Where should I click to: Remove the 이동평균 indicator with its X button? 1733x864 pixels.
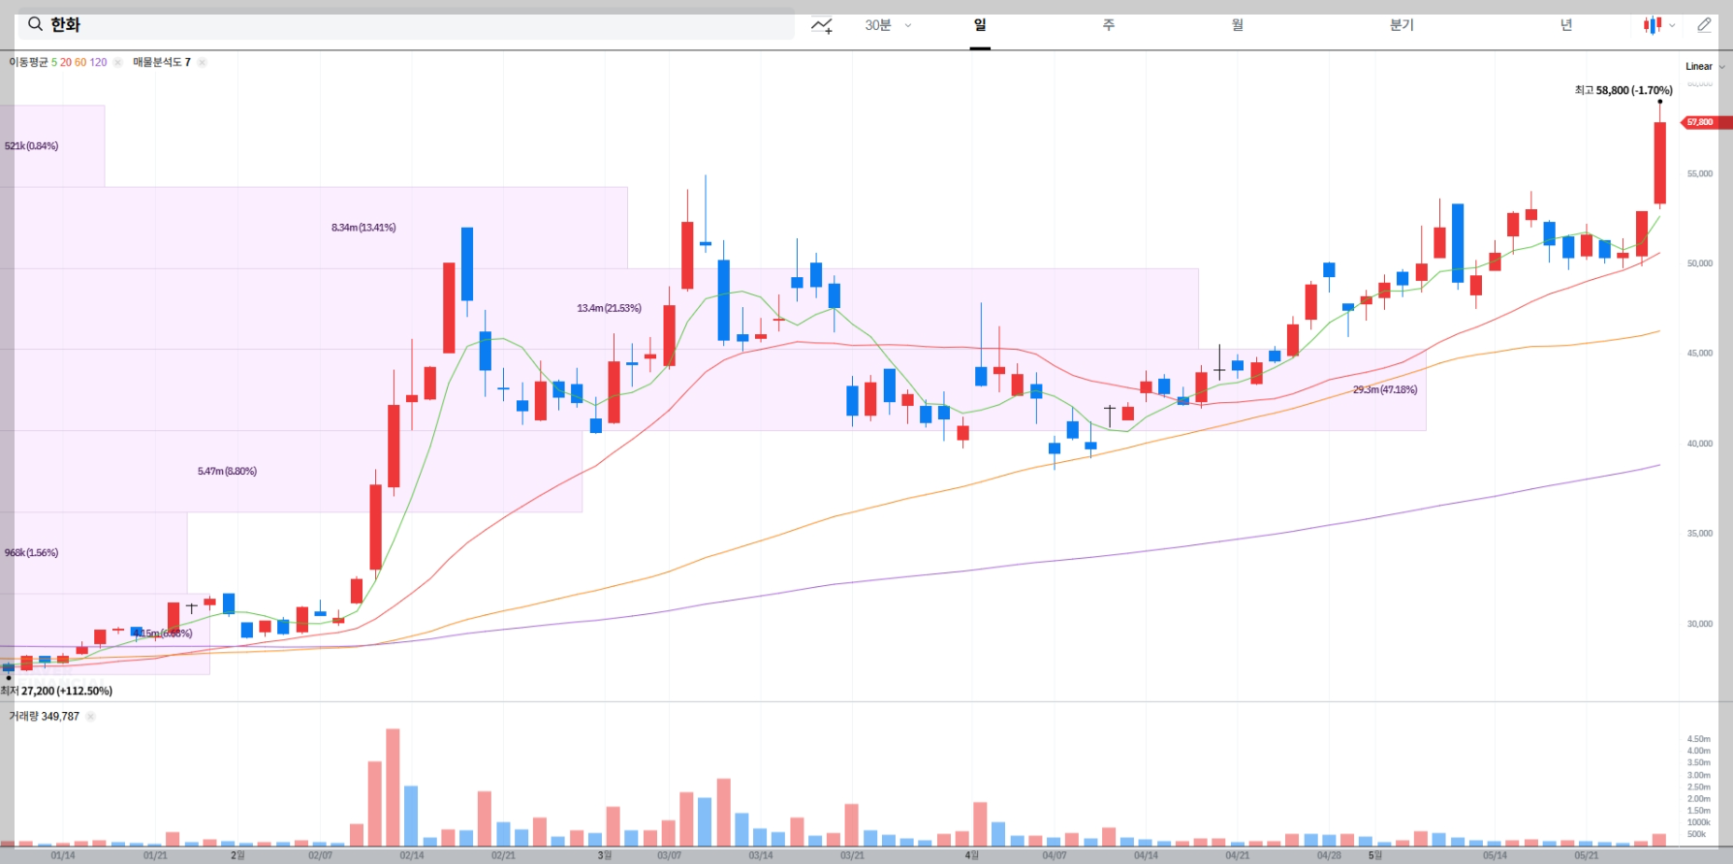pos(118,62)
